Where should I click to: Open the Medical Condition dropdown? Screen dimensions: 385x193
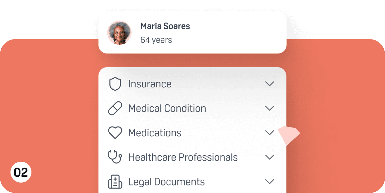point(269,108)
